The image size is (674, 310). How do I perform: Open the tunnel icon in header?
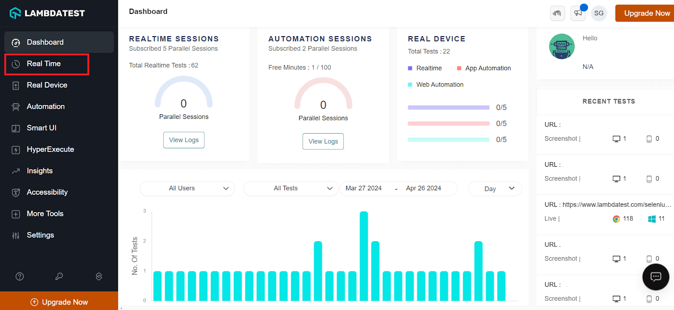[557, 13]
